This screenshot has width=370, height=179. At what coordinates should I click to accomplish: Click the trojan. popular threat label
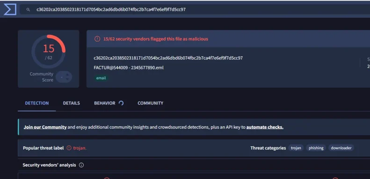pos(80,148)
